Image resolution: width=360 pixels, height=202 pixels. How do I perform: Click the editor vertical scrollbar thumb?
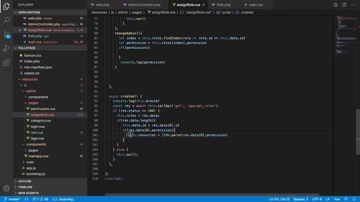[358, 132]
